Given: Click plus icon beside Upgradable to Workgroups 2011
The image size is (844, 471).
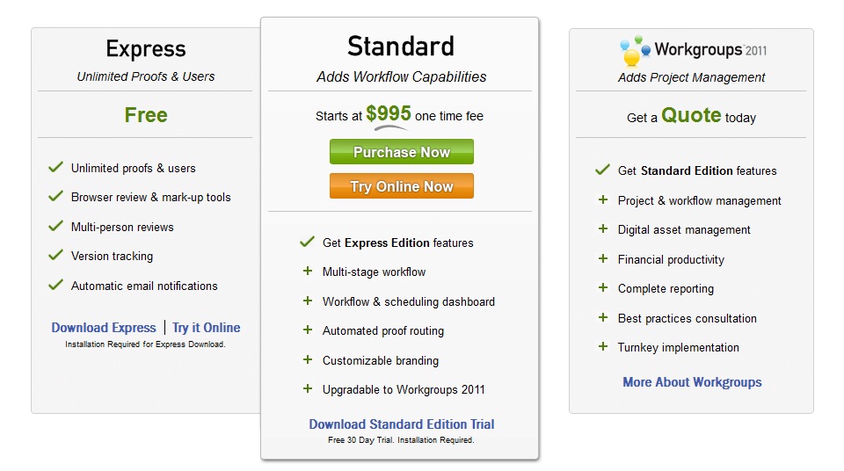Looking at the screenshot, I should point(308,388).
